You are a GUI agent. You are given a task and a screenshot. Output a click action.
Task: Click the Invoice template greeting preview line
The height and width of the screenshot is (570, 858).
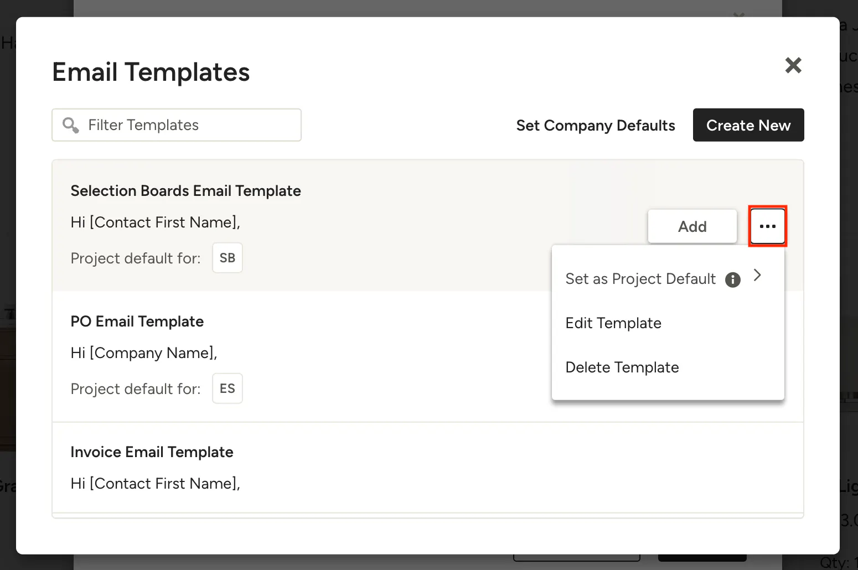156,484
